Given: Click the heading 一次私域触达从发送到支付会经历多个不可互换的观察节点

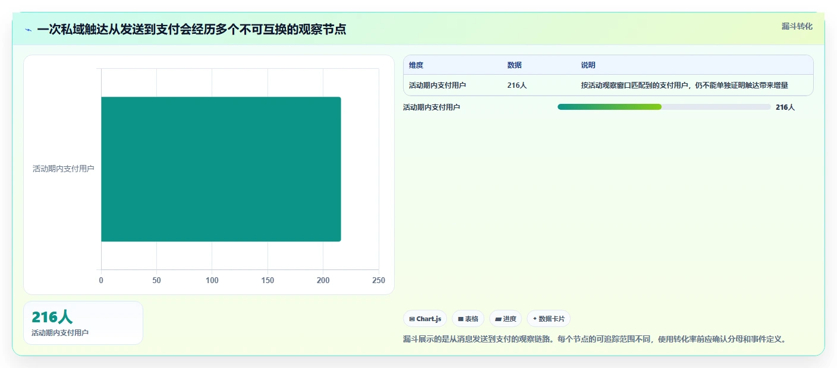Looking at the screenshot, I should point(191,29).
